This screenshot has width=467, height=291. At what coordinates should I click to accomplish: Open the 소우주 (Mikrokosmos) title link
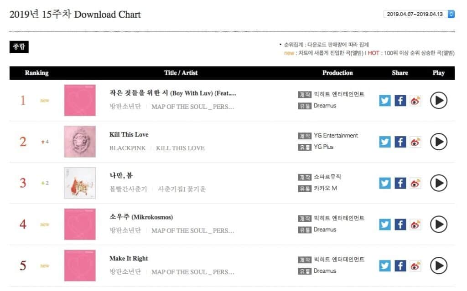pos(141,217)
